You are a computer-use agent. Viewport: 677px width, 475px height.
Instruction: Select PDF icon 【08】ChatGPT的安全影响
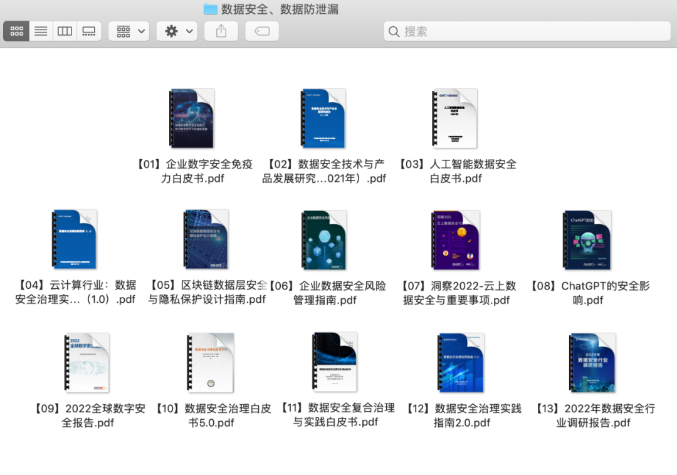click(587, 240)
